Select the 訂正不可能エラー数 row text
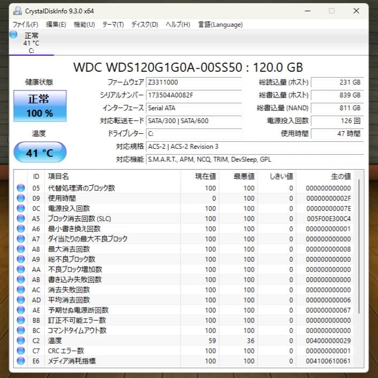Image resolution: width=378 pixels, height=378 pixels. coord(77,320)
